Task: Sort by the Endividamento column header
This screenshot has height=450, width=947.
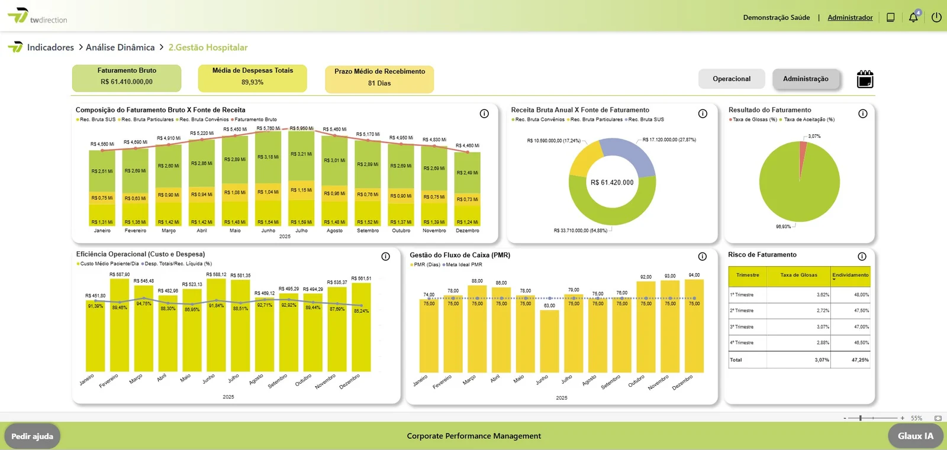Action: pyautogui.click(x=851, y=276)
